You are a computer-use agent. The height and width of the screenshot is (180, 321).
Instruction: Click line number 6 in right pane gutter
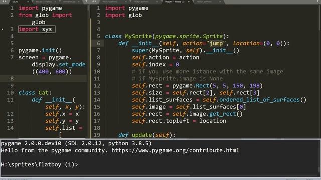pyautogui.click(x=98, y=43)
